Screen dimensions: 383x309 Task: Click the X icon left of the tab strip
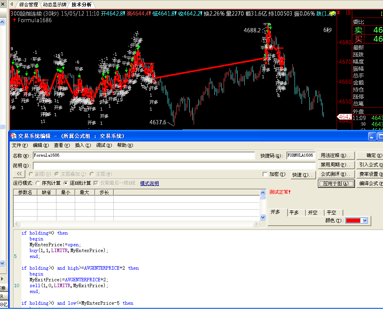tap(3, 4)
